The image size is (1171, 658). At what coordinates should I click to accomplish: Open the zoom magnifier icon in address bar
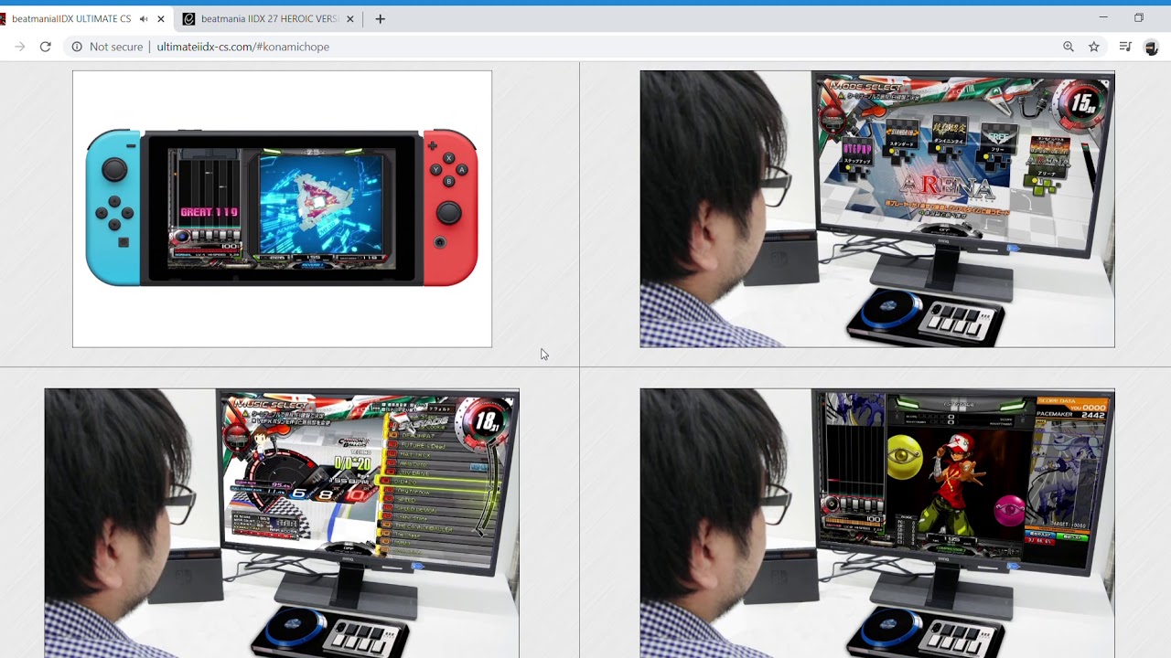tap(1069, 47)
